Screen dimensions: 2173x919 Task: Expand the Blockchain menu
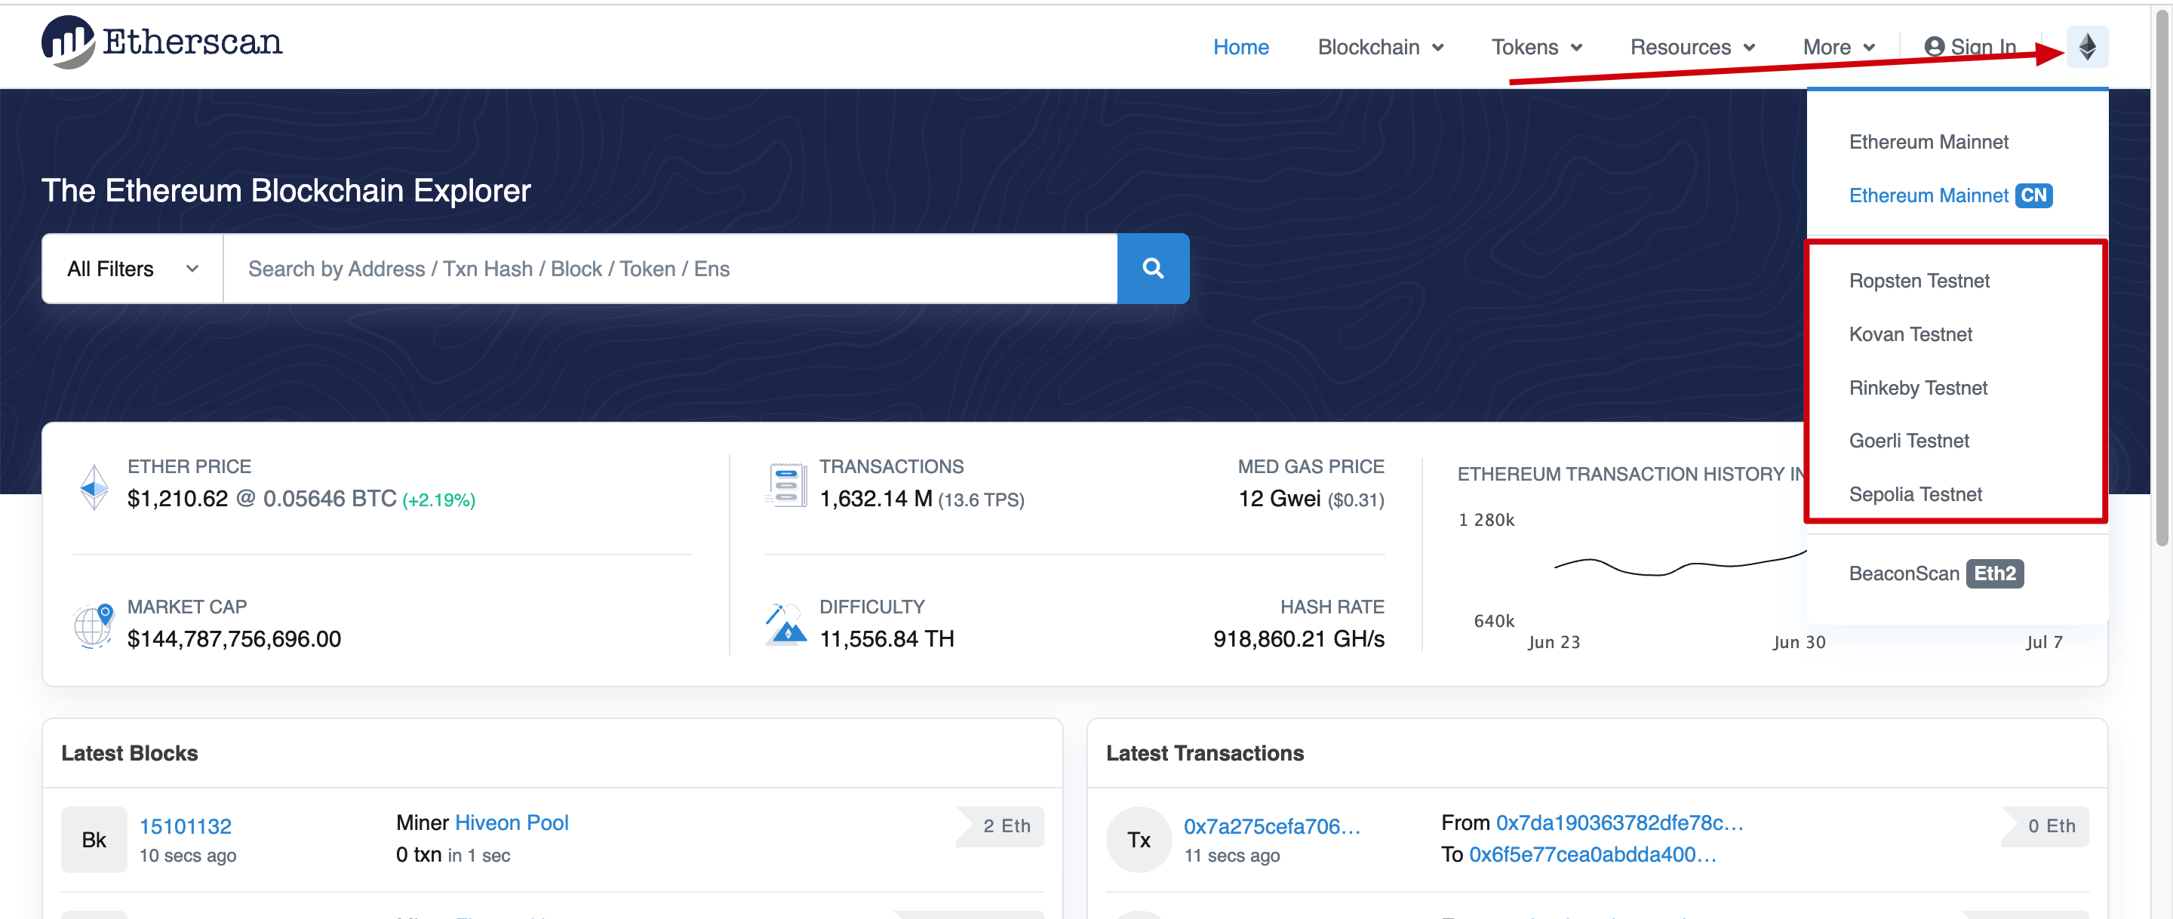[1380, 48]
